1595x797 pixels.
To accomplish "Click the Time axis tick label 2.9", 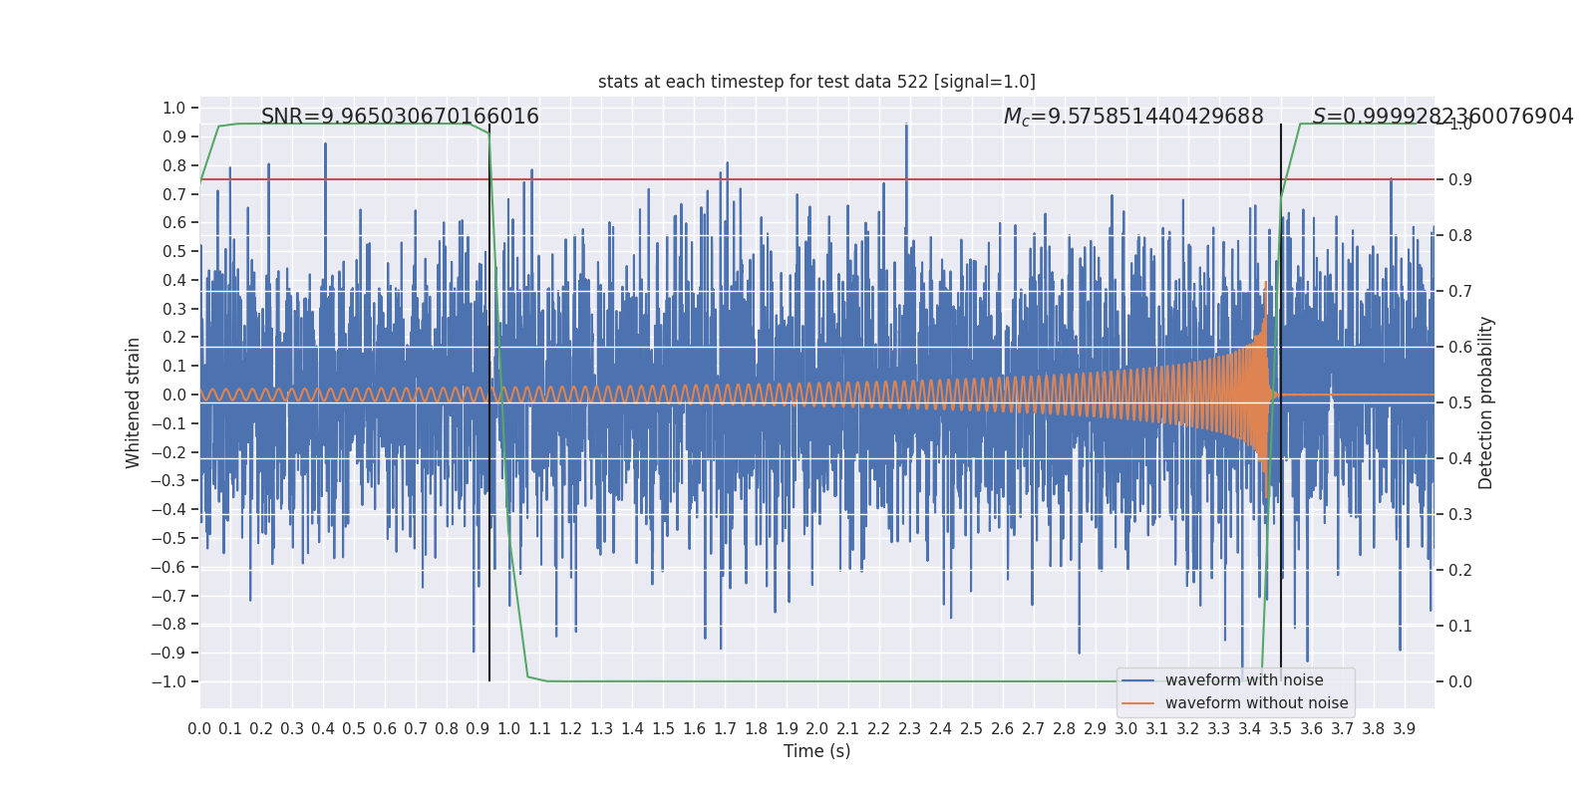I will pyautogui.click(x=1096, y=729).
